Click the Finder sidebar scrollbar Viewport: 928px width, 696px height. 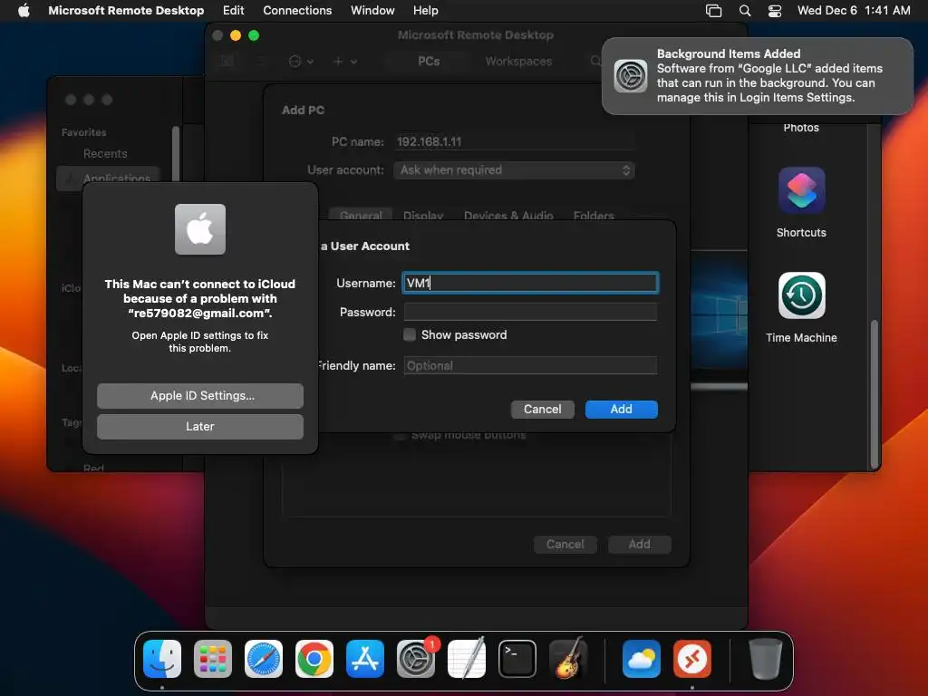tap(175, 154)
